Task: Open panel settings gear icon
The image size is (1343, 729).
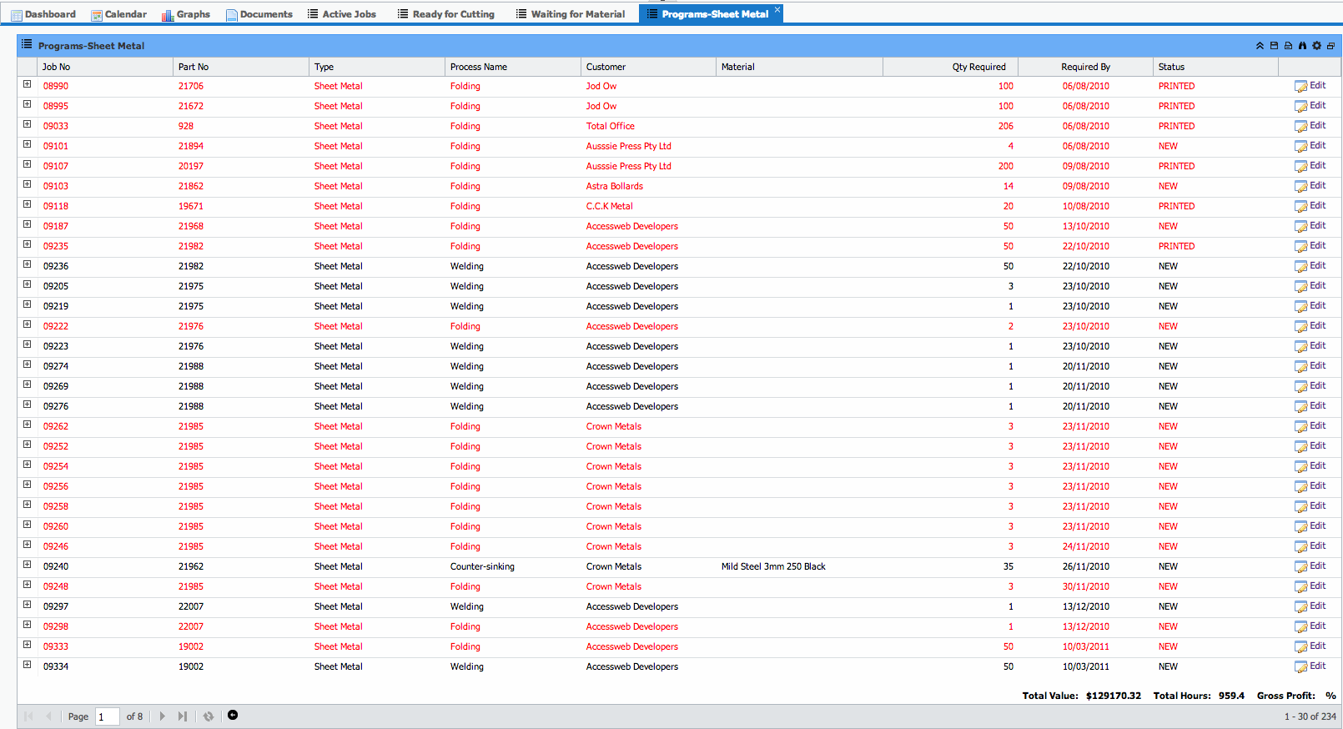Action: point(1316,46)
